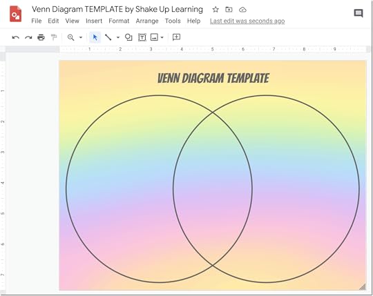Open the View menu
Screen dimensions: 373x296
(72, 21)
